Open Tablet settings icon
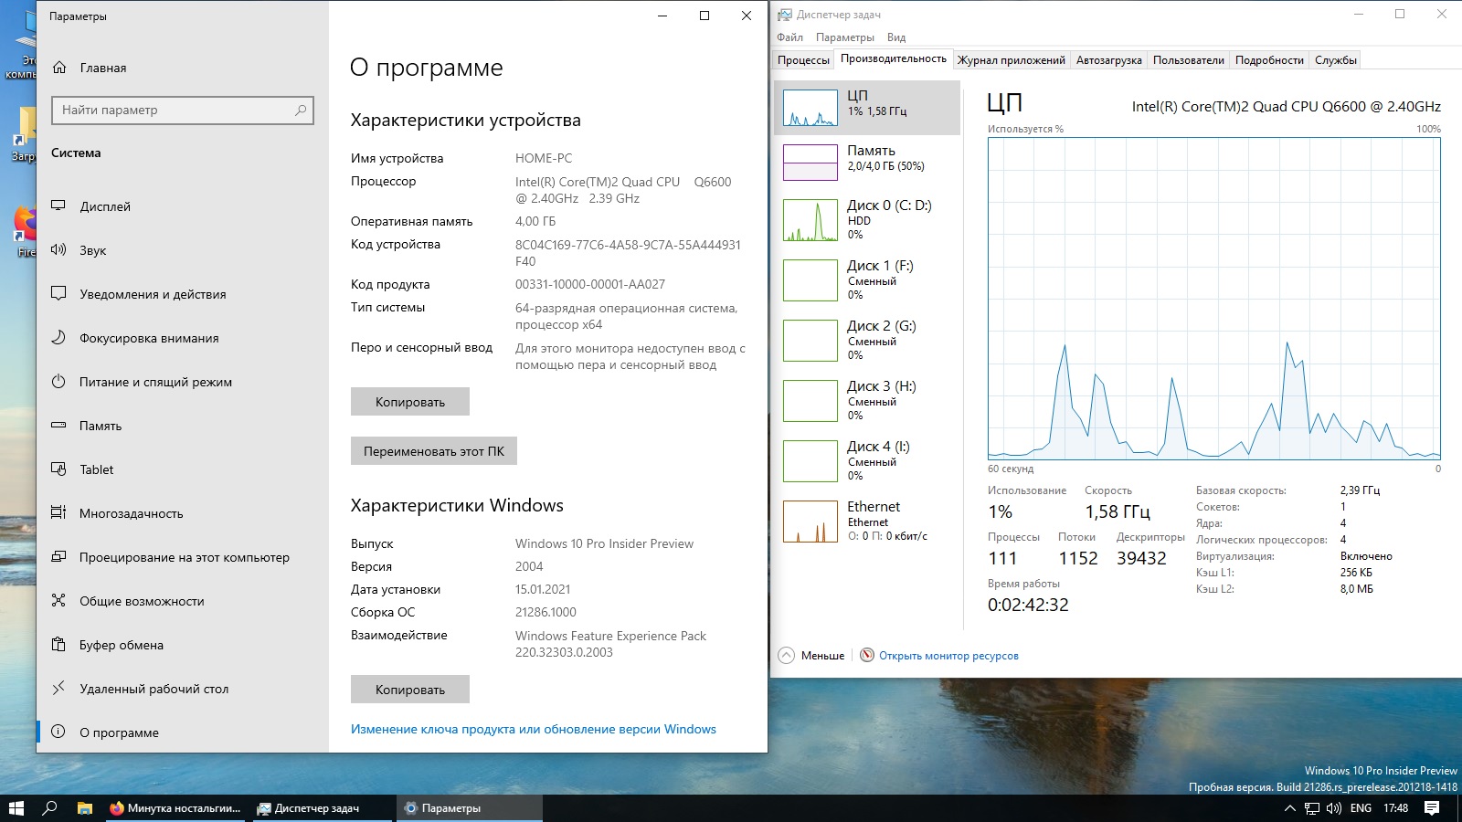This screenshot has height=822, width=1462. pyautogui.click(x=58, y=469)
